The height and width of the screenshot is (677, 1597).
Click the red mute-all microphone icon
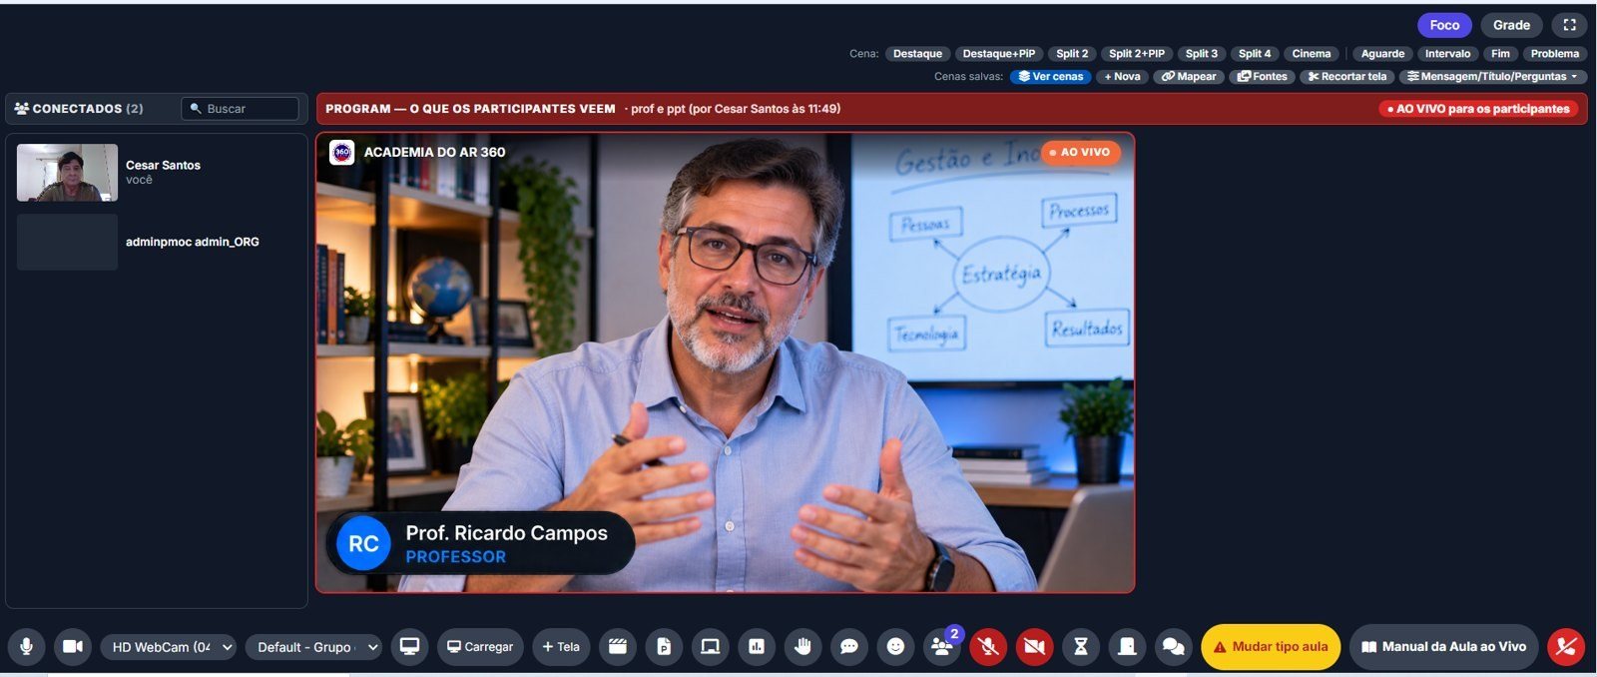click(988, 647)
